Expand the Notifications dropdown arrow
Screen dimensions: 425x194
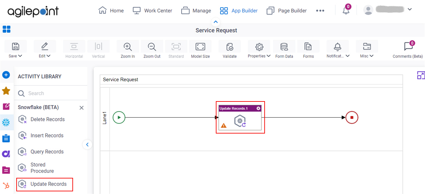(348, 56)
